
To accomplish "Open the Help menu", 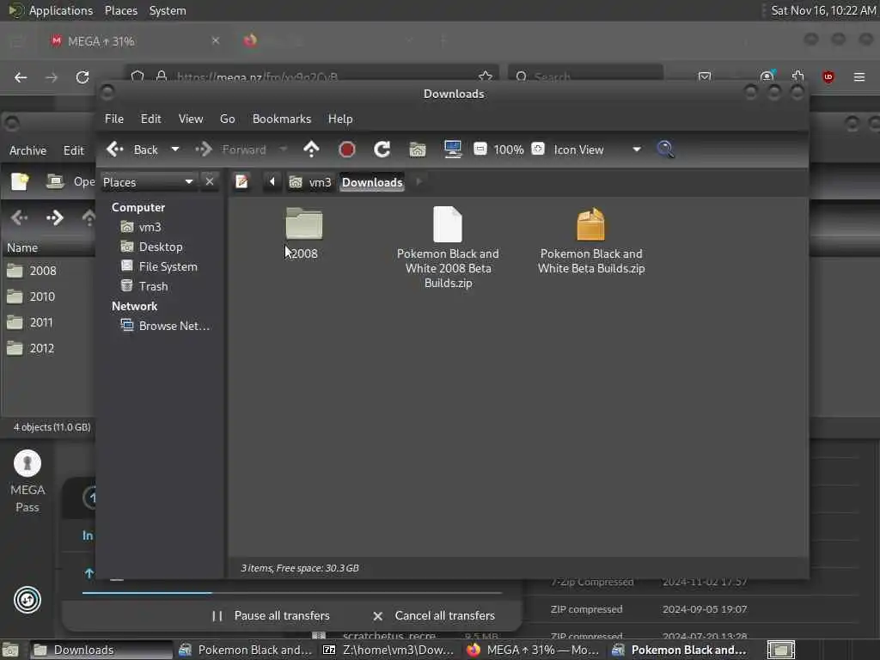I will point(340,119).
